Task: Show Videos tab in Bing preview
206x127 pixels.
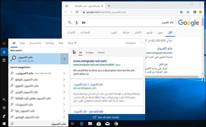Action: 101,53
